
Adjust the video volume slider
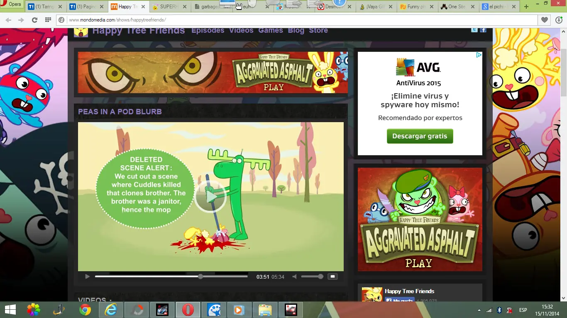(312, 277)
